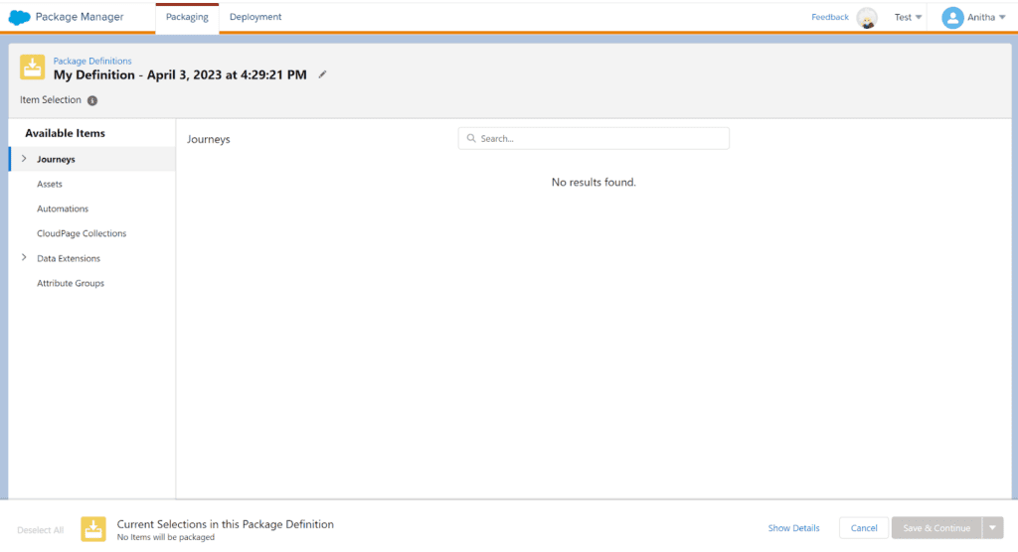This screenshot has width=1018, height=552.
Task: Go to Package Definitions breadcrumb link
Action: [x=92, y=61]
